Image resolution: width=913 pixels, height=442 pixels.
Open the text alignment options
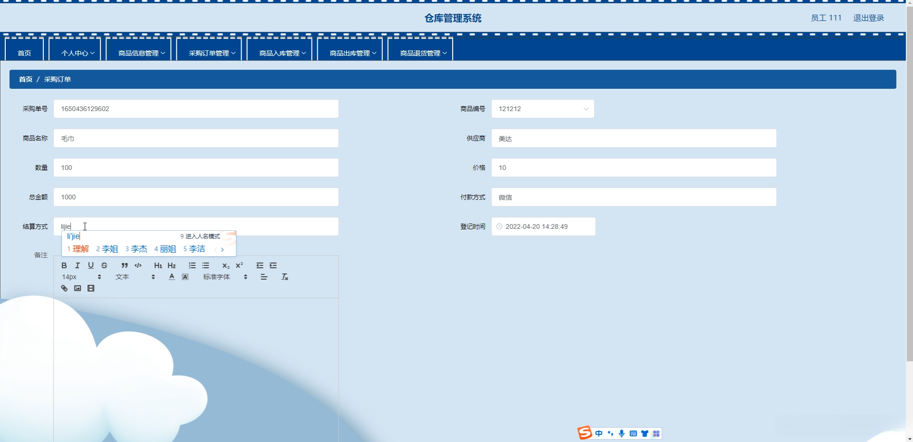[x=264, y=277]
